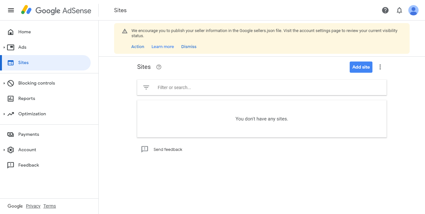Open the Learn more link in the banner
Viewport: 425px width, 214px height.
(162, 46)
